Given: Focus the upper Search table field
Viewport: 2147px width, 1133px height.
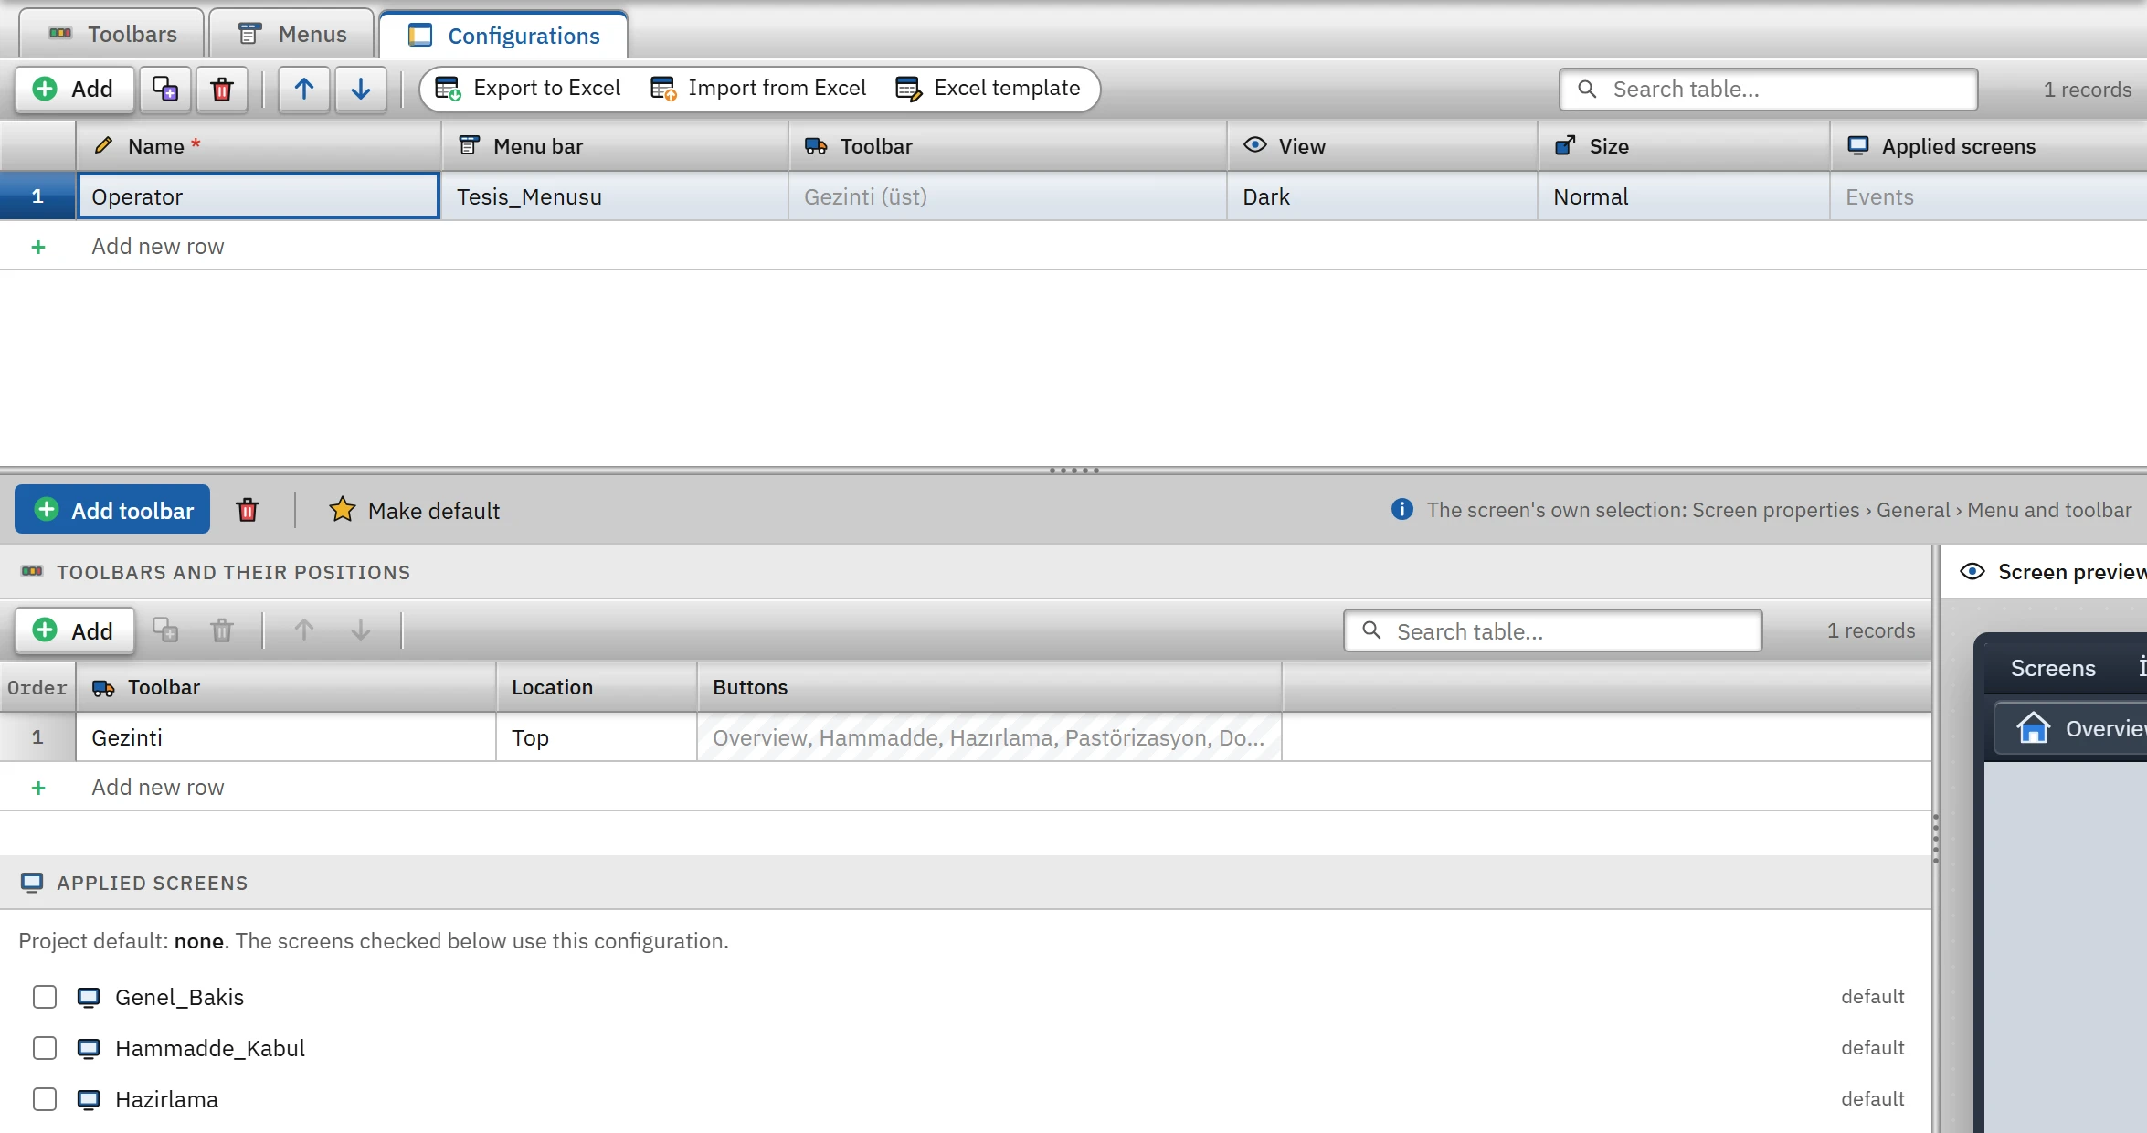Looking at the screenshot, I should pos(1769,90).
